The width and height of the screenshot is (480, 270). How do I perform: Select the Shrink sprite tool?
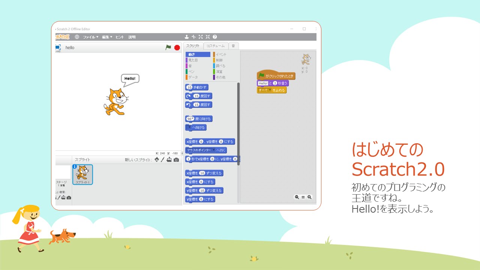[208, 37]
